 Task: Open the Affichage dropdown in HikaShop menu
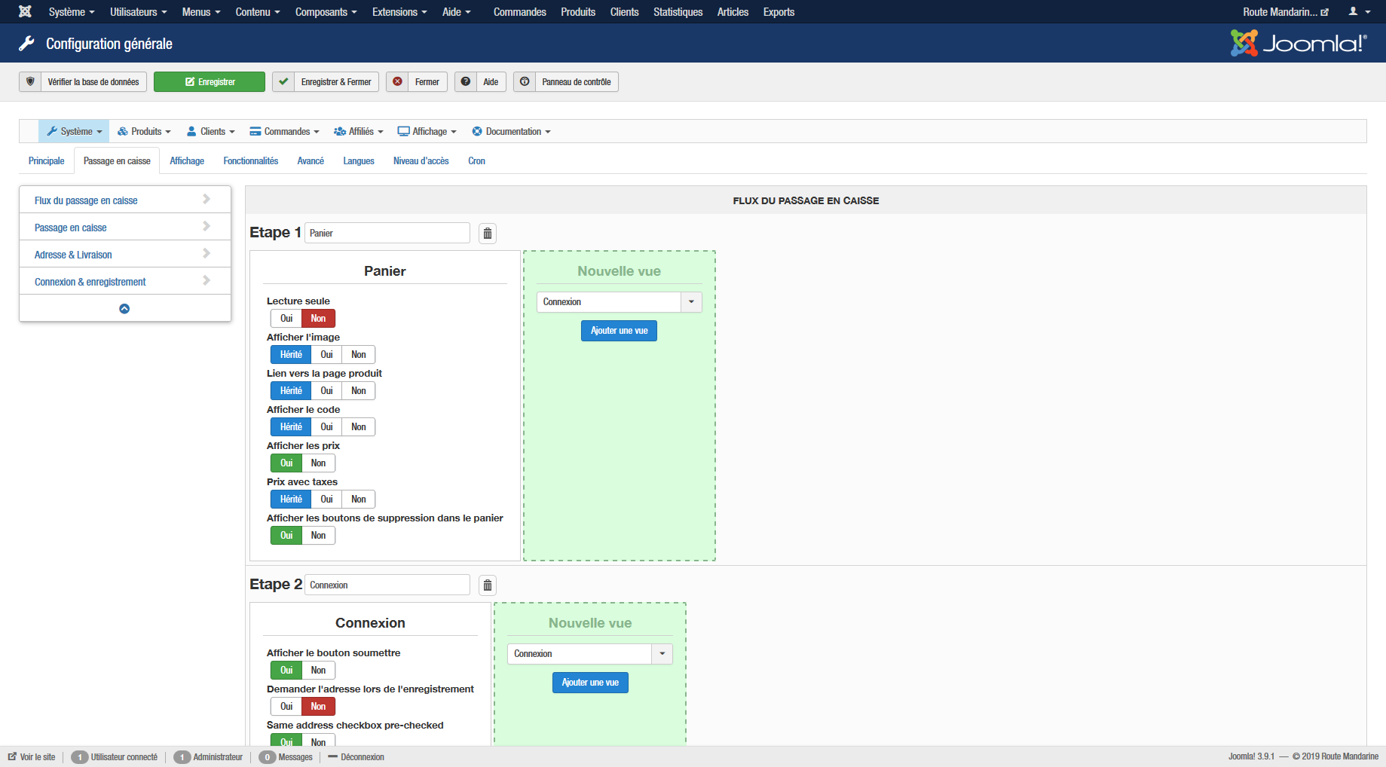coord(427,131)
